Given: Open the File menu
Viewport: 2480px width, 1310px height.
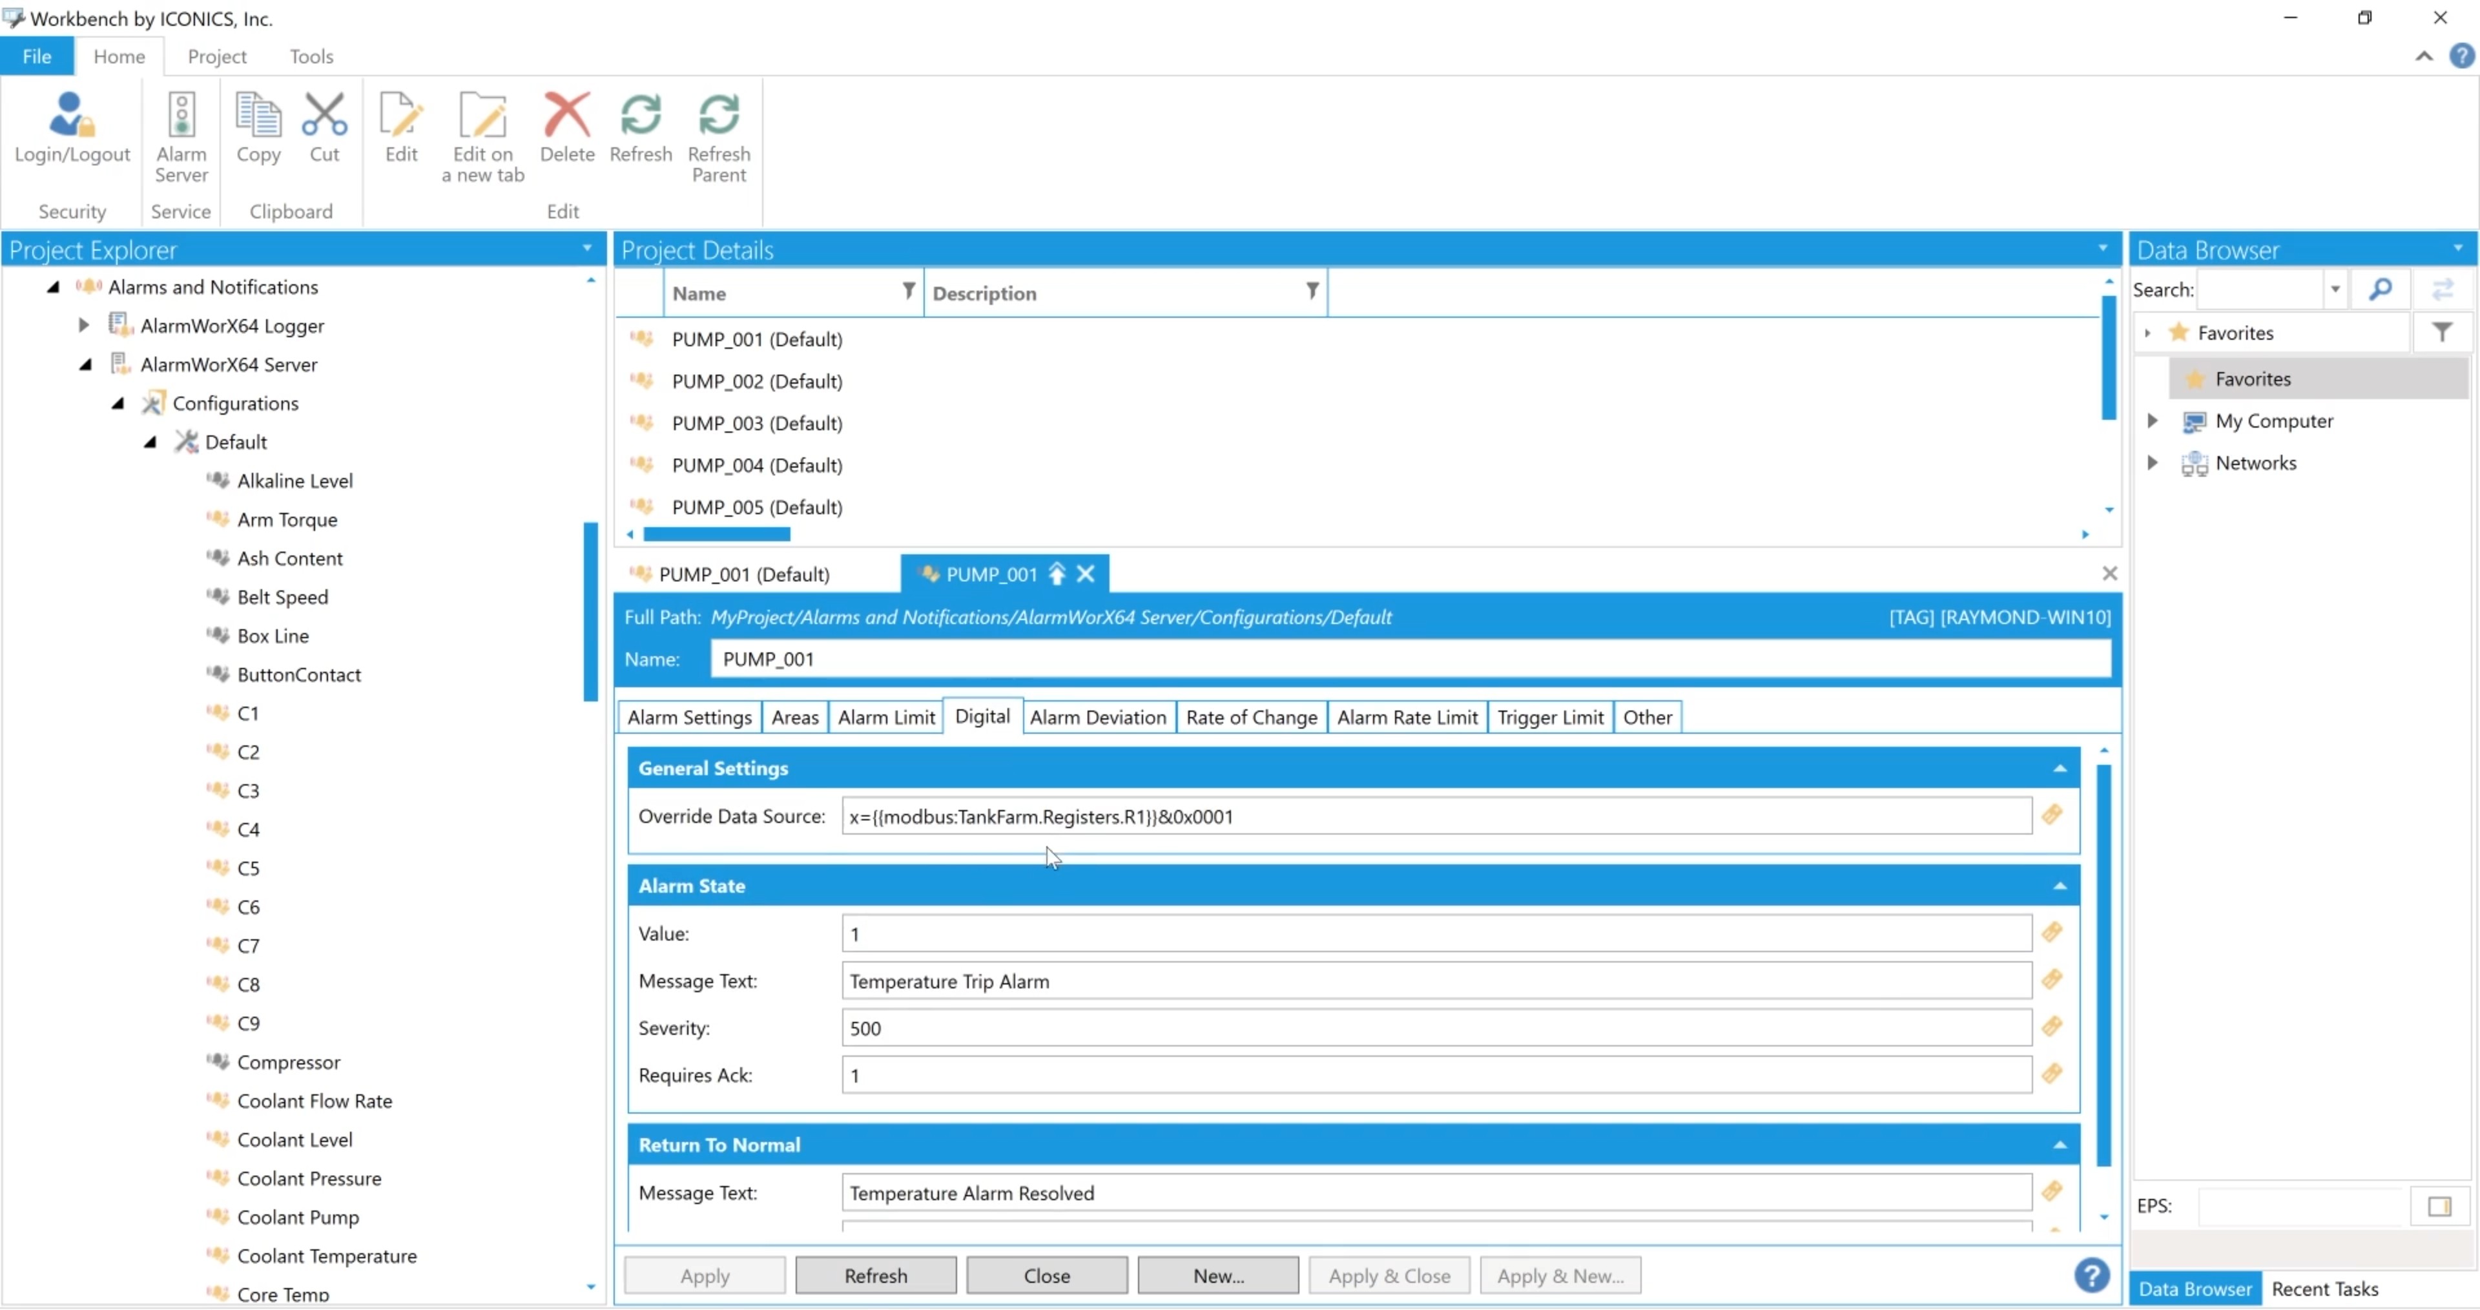Looking at the screenshot, I should (x=37, y=56).
